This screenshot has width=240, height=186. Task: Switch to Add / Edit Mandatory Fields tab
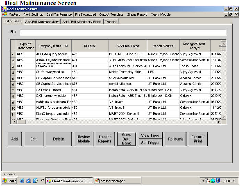(x=82, y=22)
